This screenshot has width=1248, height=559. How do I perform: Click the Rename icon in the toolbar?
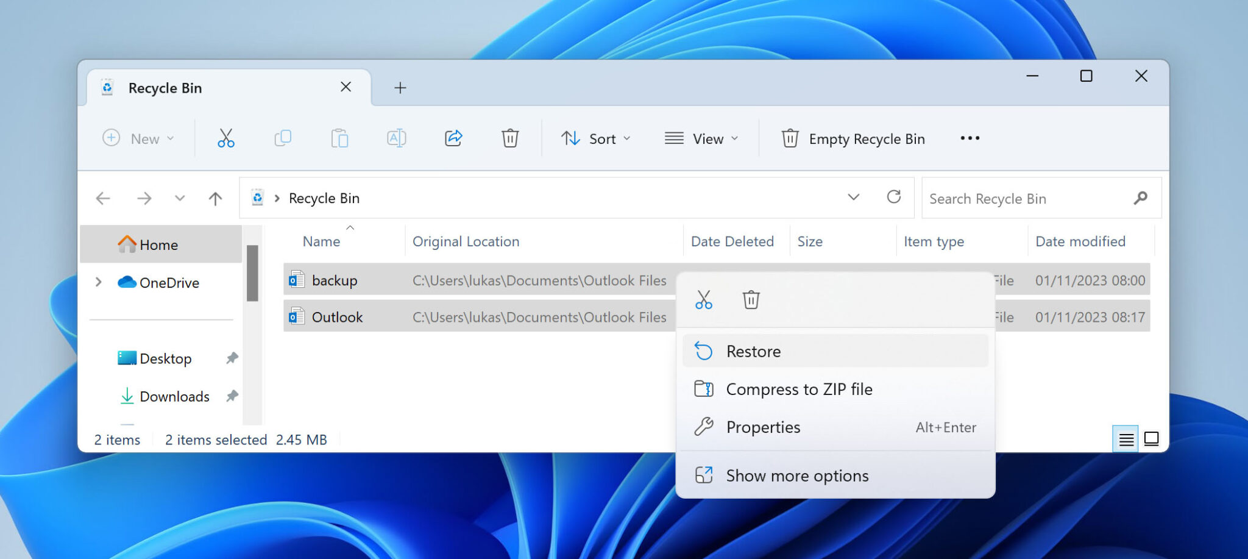[396, 138]
